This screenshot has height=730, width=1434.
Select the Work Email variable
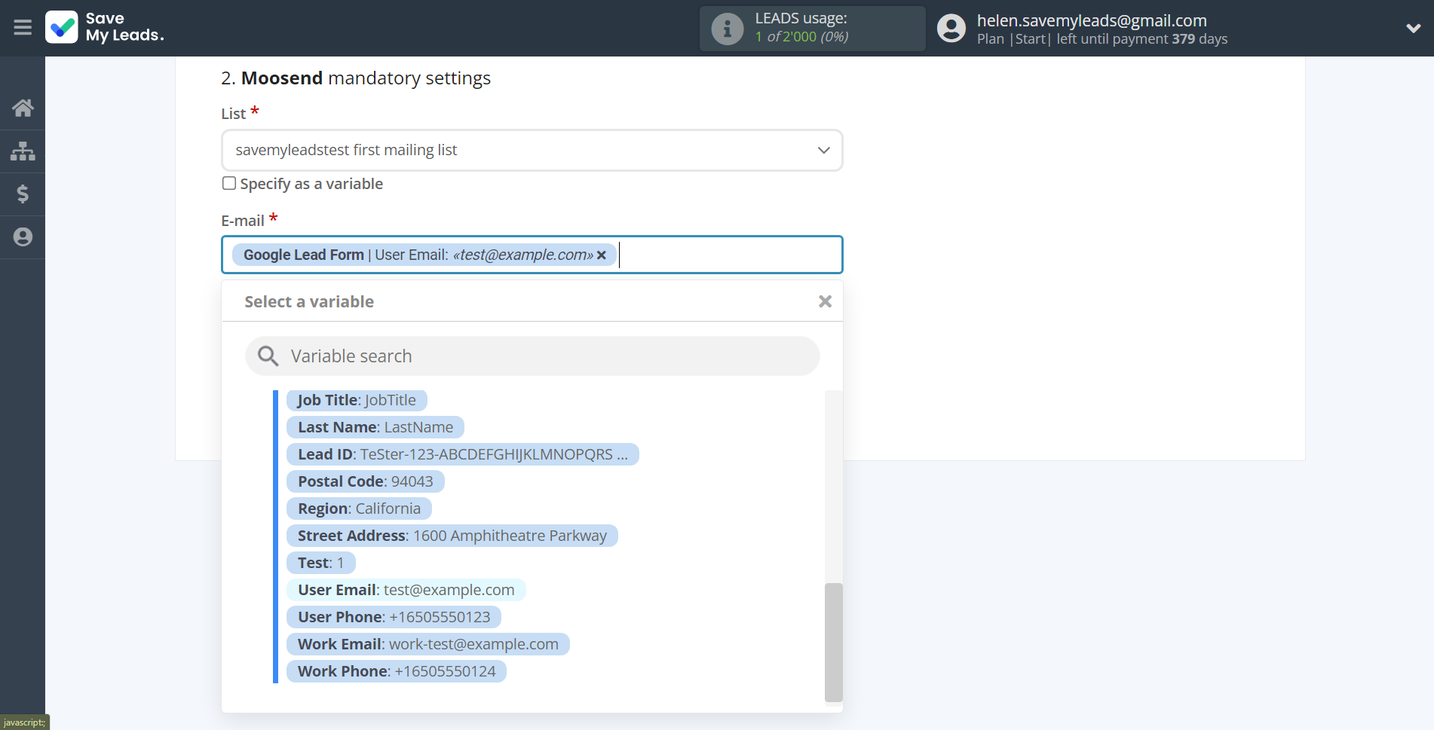click(x=428, y=644)
